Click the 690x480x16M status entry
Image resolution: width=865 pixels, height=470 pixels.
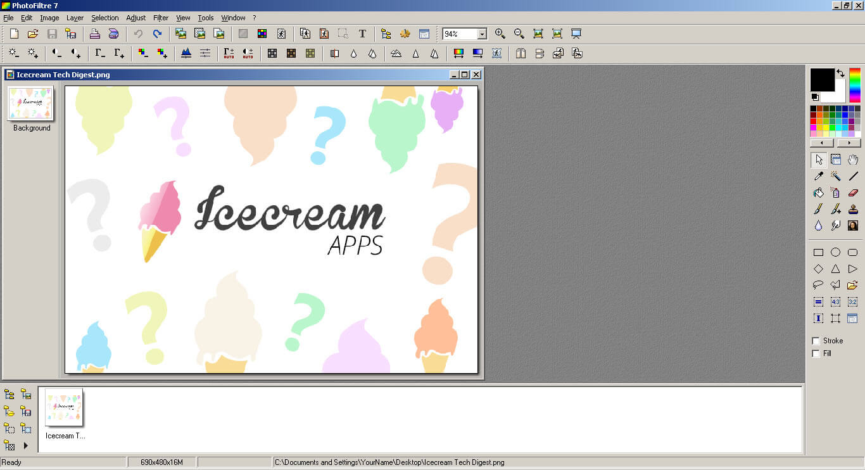pos(161,462)
